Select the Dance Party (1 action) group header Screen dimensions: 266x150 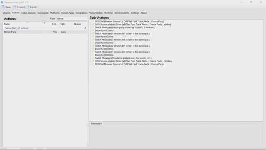coord(17,28)
